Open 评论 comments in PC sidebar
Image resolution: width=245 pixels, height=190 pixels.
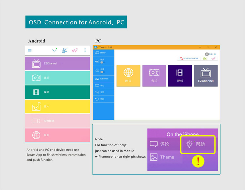[x=104, y=86]
